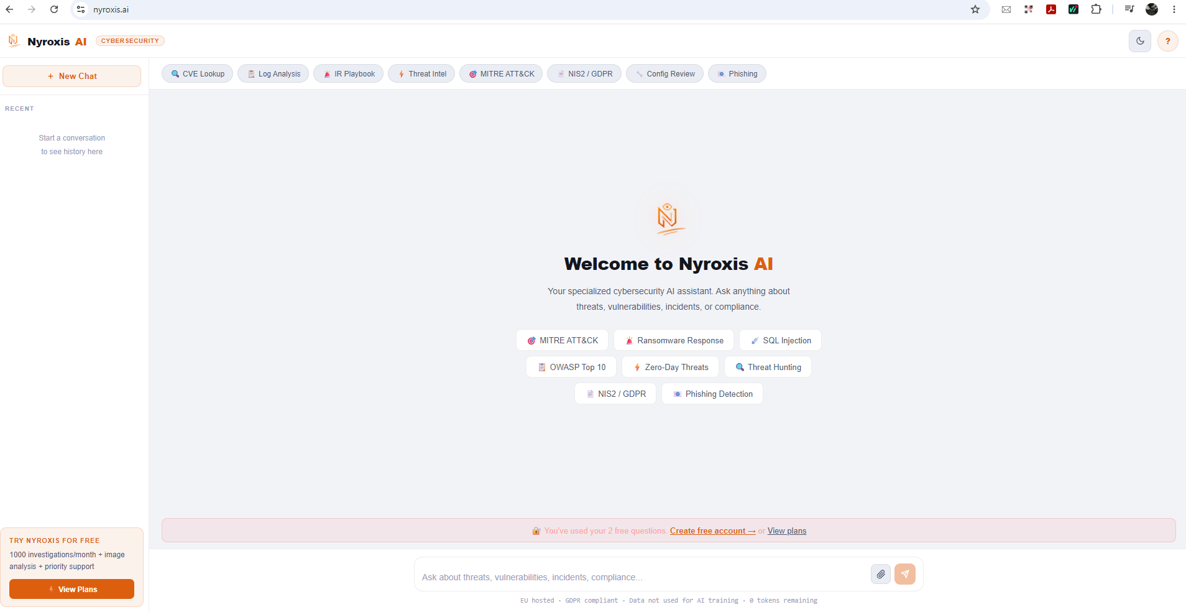Open the View plans link in banner
The height and width of the screenshot is (612, 1186).
click(x=787, y=531)
